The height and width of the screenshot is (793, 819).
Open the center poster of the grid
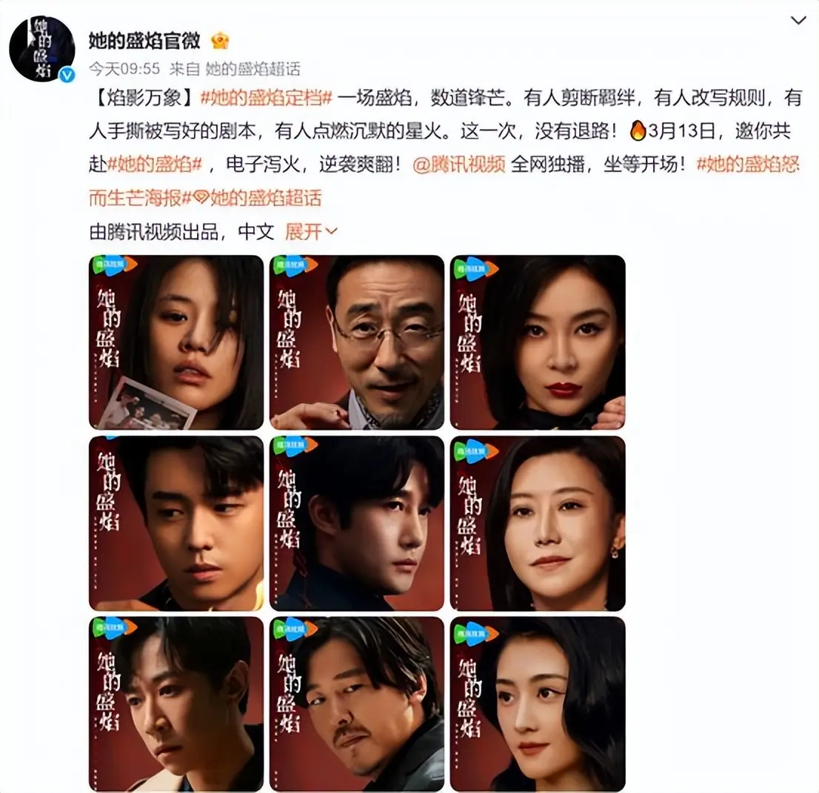point(357,523)
